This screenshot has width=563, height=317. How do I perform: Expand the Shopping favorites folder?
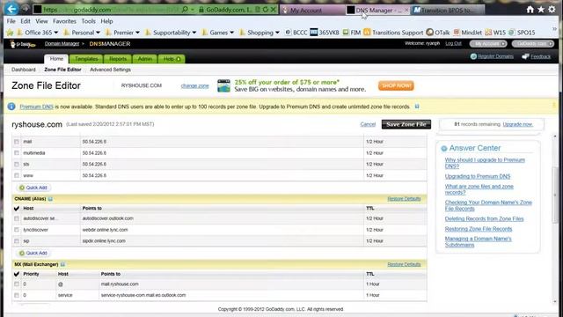pyautogui.click(x=260, y=33)
